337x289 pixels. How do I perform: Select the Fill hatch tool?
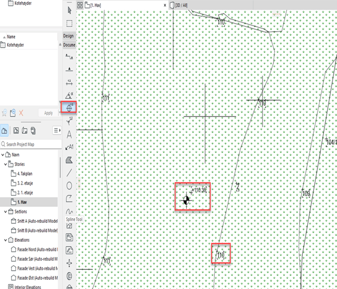tap(69, 160)
